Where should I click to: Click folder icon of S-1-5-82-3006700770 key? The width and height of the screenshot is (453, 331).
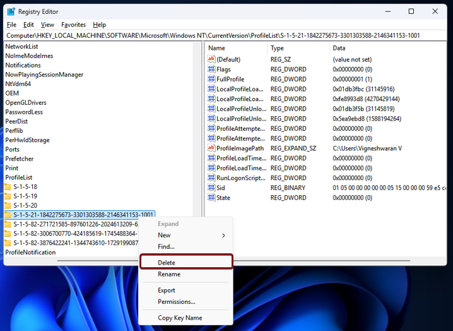[x=8, y=233]
